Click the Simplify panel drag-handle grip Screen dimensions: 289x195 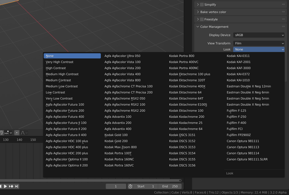click(x=283, y=4)
